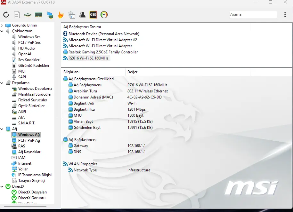Open the network computer toolbar icon
293x212 pixels.
coord(50,15)
